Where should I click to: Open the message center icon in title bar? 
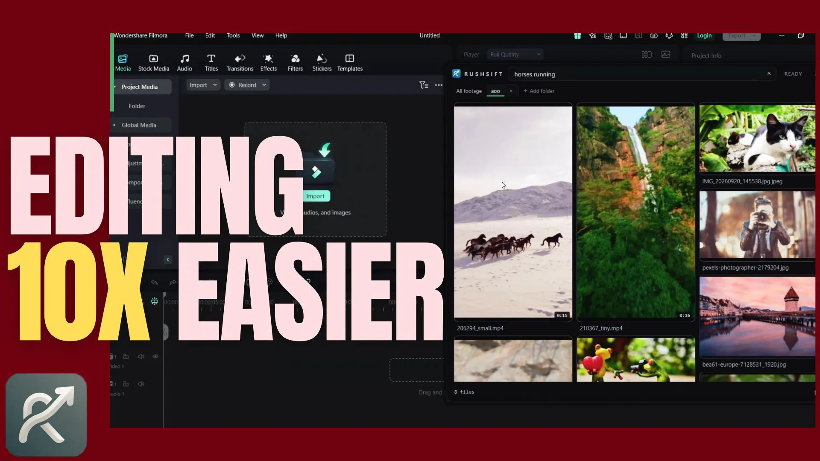608,36
